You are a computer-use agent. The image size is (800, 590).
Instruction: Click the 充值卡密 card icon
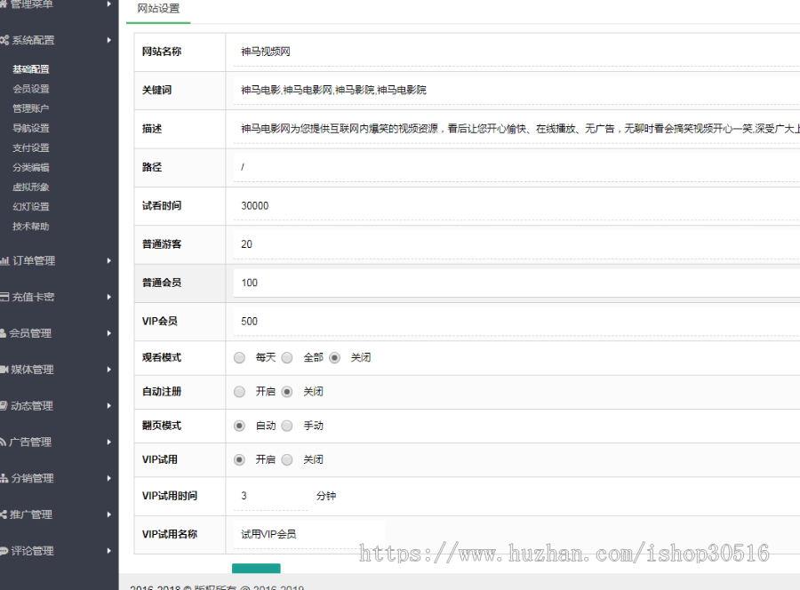[x=4, y=297]
